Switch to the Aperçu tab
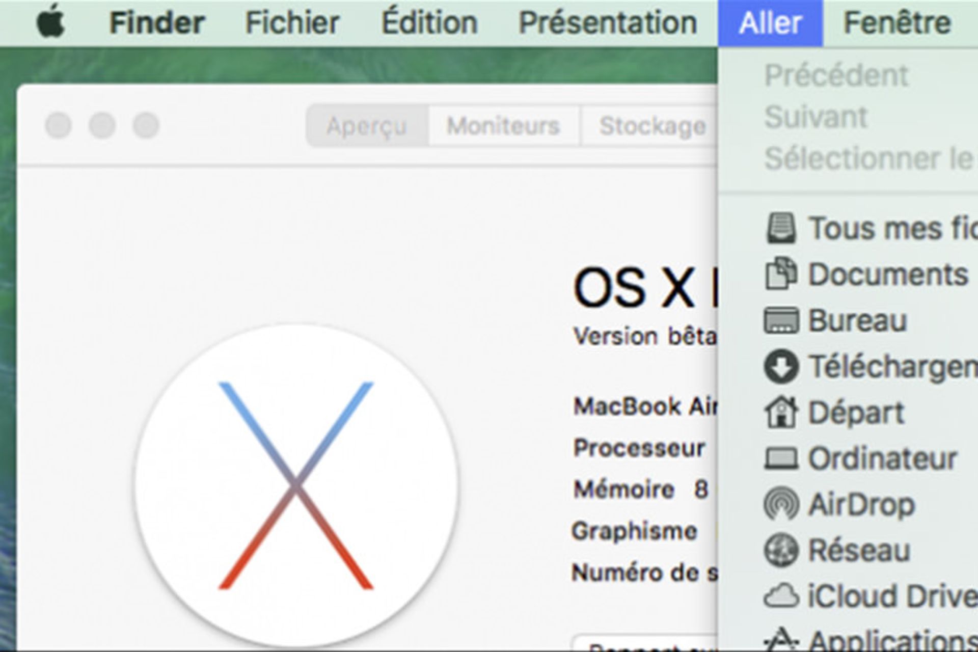This screenshot has height=652, width=978. tap(367, 125)
